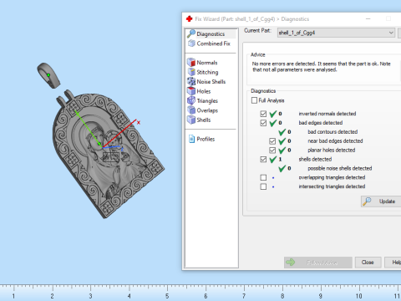This screenshot has height=301, width=401.
Task: Click the red cross Fix Wizard icon
Action: (x=190, y=19)
